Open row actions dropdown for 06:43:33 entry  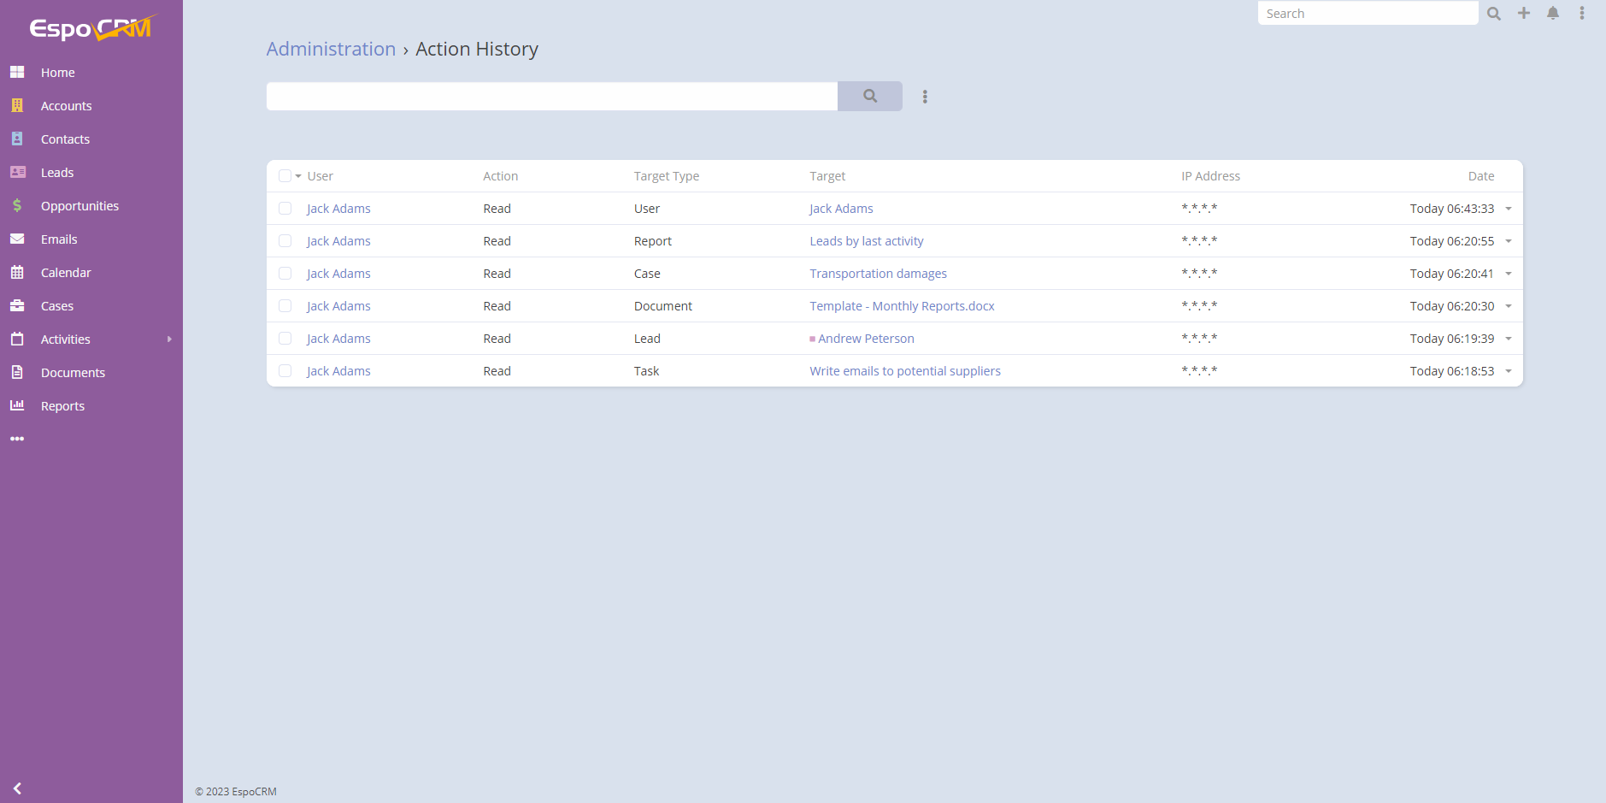pos(1509,209)
